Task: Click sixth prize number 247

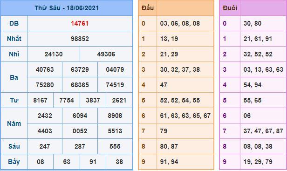Action: point(45,146)
